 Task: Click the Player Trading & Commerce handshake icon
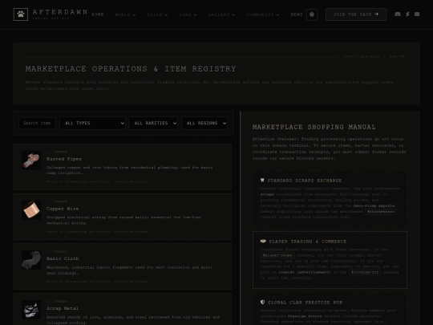pos(263,242)
